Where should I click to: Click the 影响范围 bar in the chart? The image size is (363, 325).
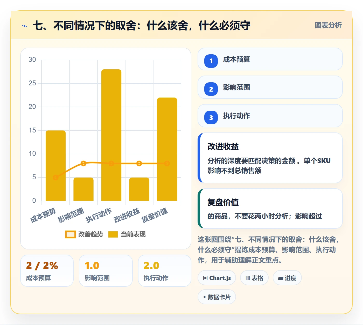(83, 189)
